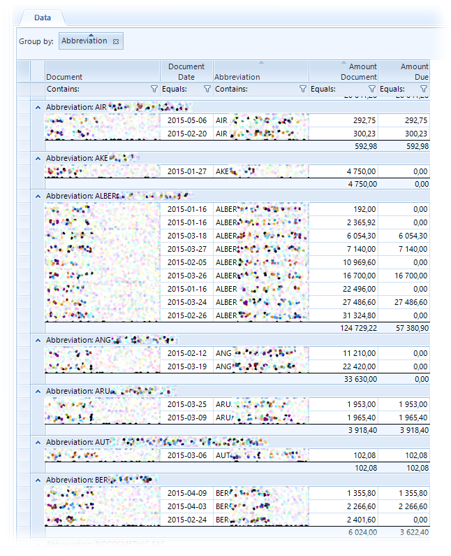Select the date cell 2015-03-27
This screenshot has height=556, width=451.
coord(187,249)
